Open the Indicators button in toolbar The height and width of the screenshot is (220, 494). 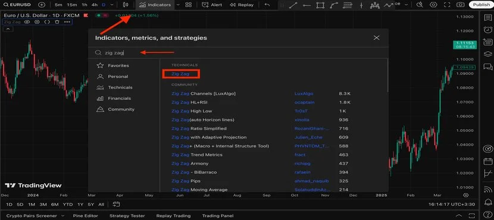155,5
